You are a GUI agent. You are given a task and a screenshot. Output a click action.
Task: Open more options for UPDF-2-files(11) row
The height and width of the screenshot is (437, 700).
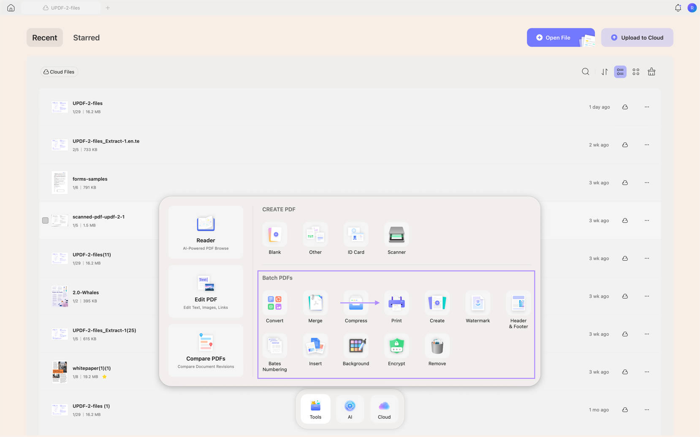click(647, 258)
